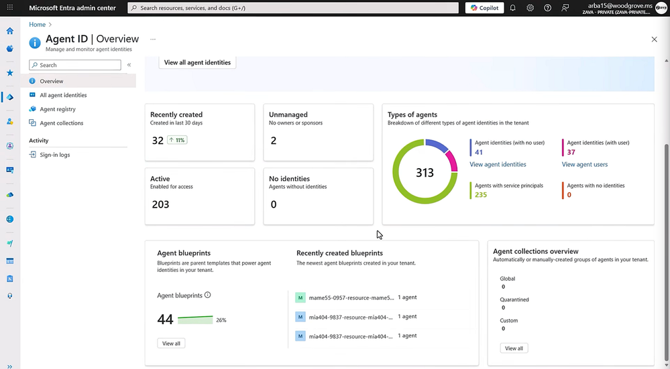Click the info icon beside Agent blueprints
Screen dimensions: 670x369
coord(208,295)
